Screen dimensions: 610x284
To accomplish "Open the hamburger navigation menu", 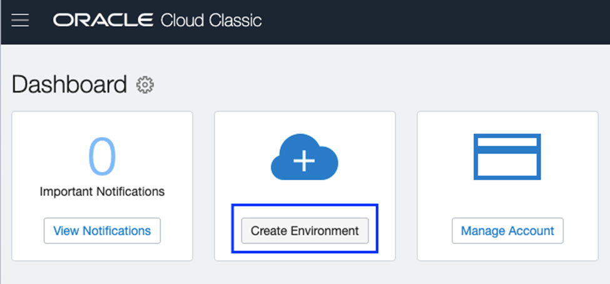I will click(20, 20).
